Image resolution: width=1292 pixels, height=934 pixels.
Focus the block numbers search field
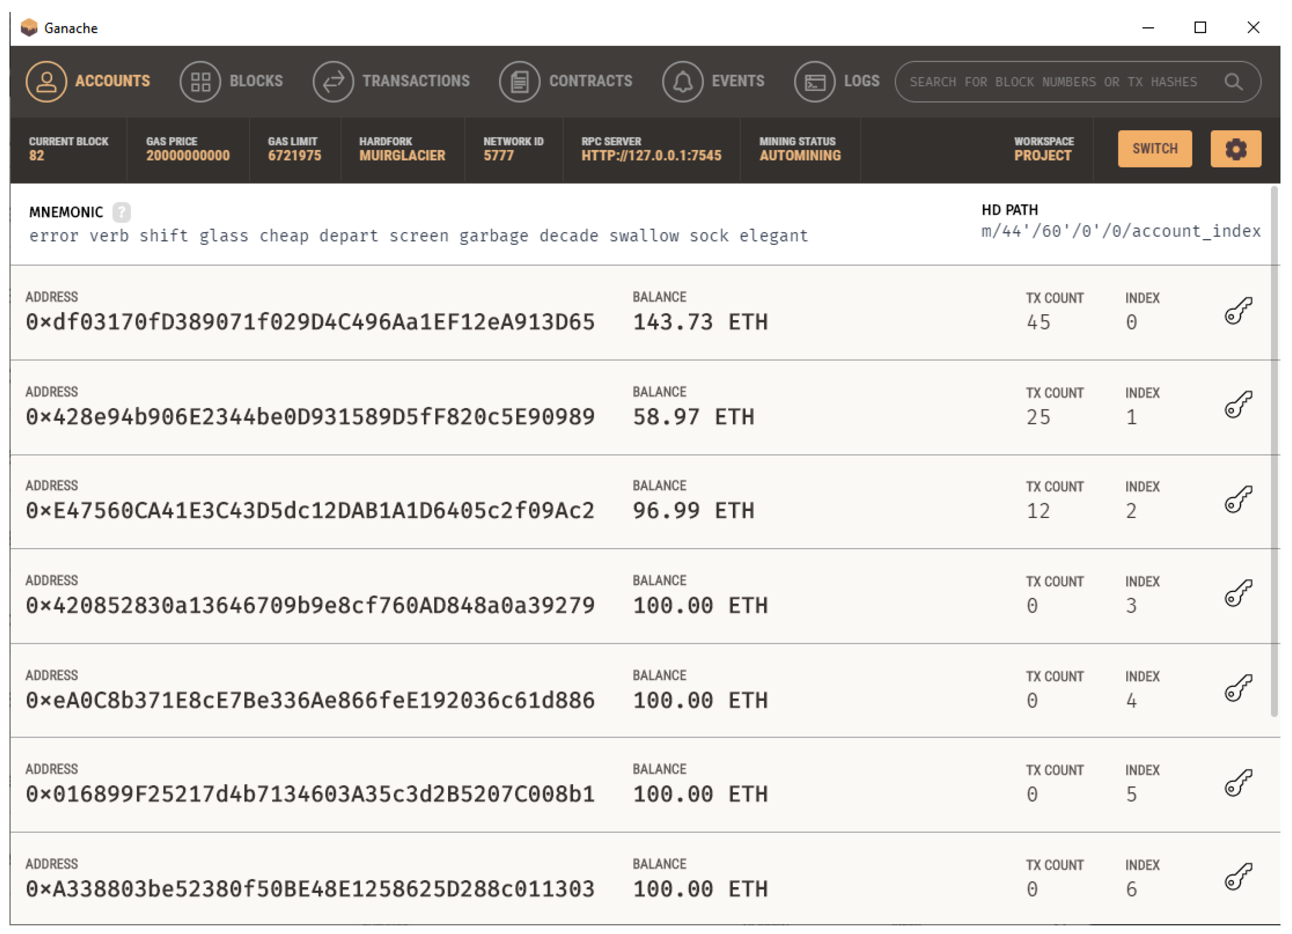1054,82
